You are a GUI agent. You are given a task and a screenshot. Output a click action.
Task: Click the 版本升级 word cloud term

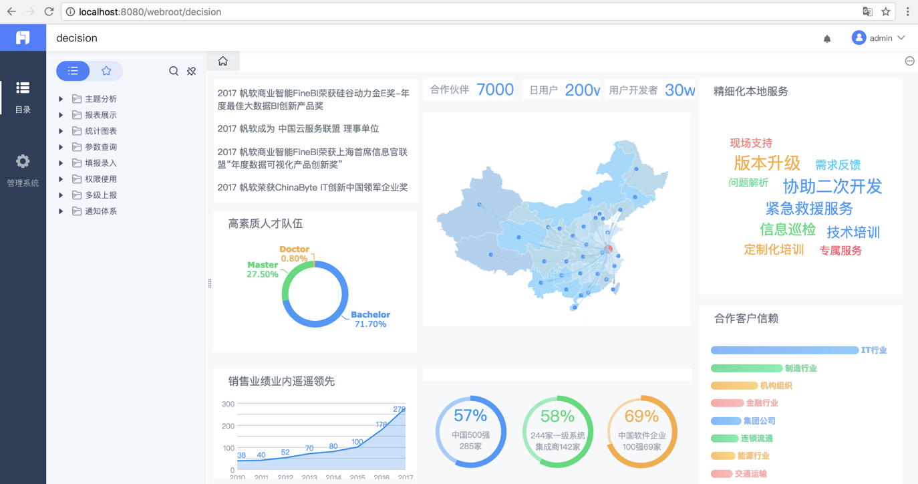click(767, 163)
